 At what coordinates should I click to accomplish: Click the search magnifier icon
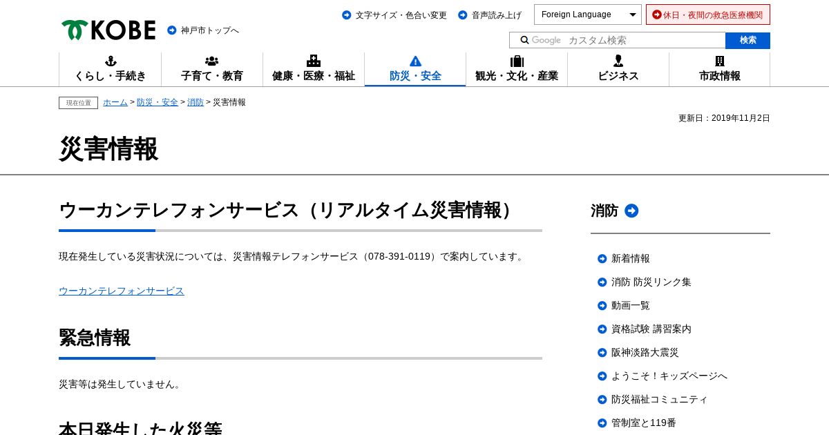point(525,40)
